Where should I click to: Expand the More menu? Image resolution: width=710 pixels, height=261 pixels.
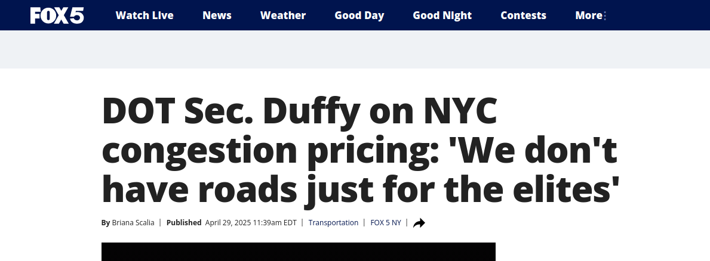(589, 15)
